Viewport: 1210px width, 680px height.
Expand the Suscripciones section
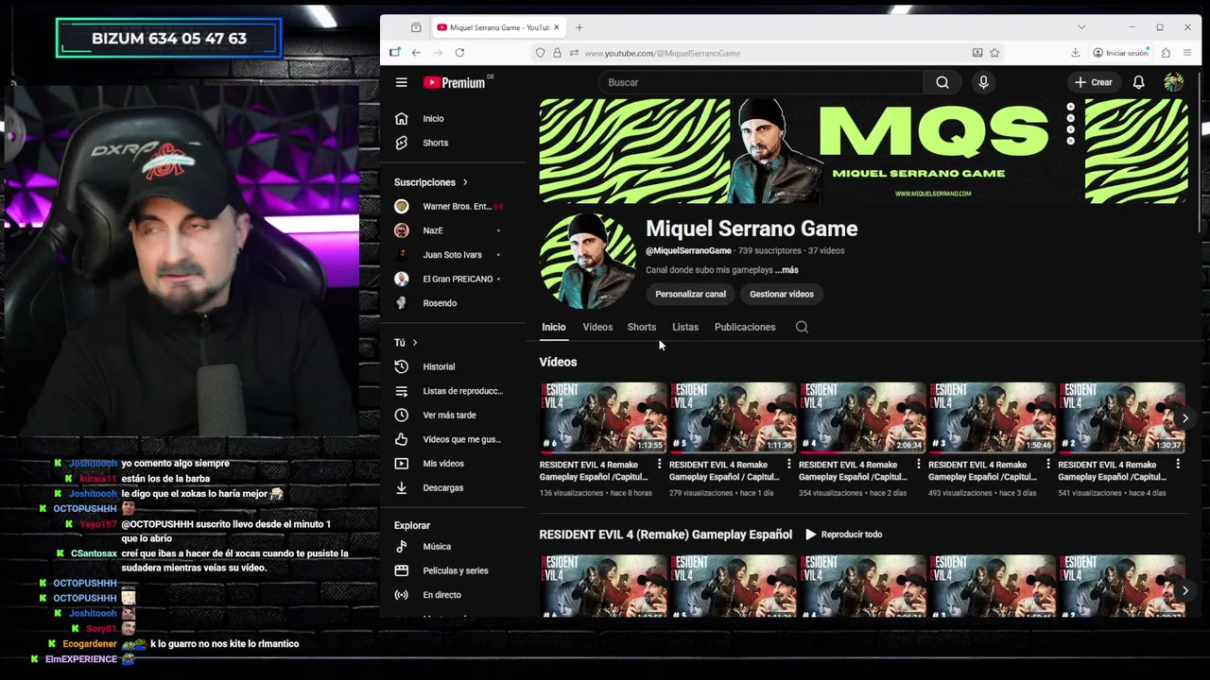(431, 182)
